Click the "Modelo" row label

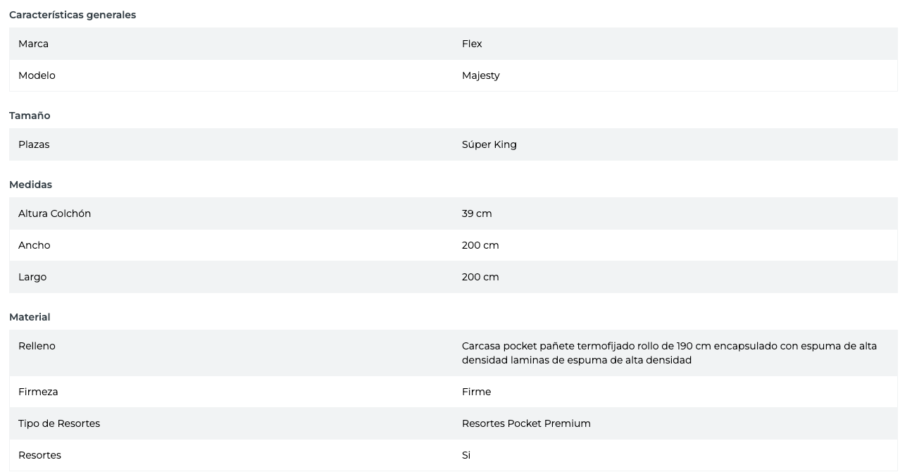(x=37, y=75)
